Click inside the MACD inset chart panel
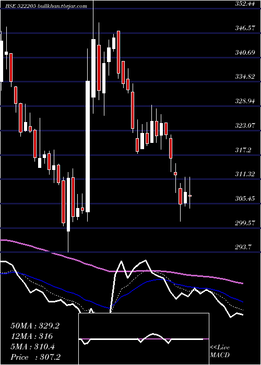 [144, 339]
